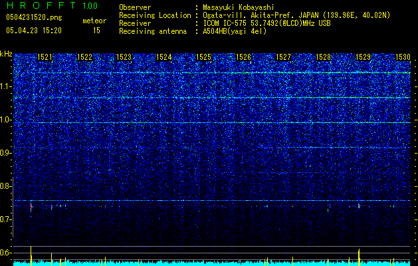Viewport: 418px width, 266px height.
Task: Click the strong meteor echo before 1521
Action: click(31, 207)
